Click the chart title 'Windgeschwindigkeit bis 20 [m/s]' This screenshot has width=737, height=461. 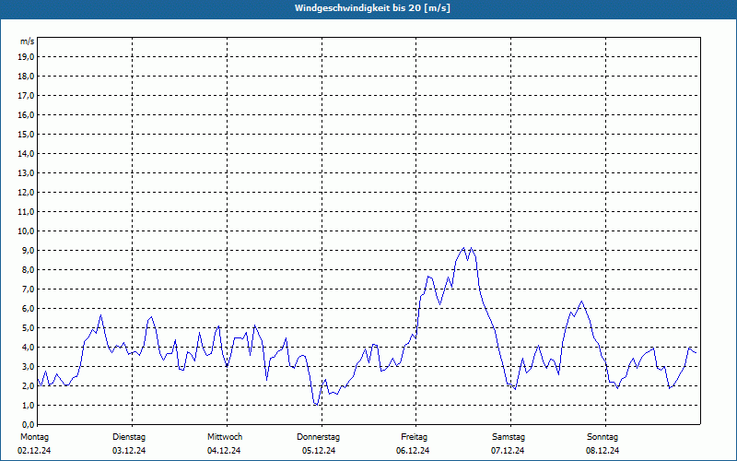(372, 8)
